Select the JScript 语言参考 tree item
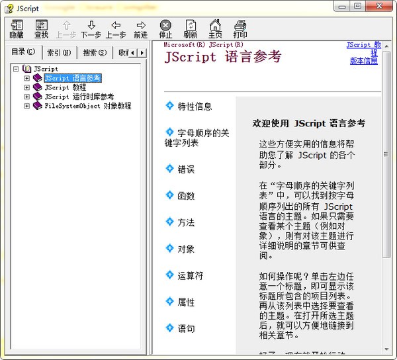The height and width of the screenshot is (360, 397). click(73, 78)
